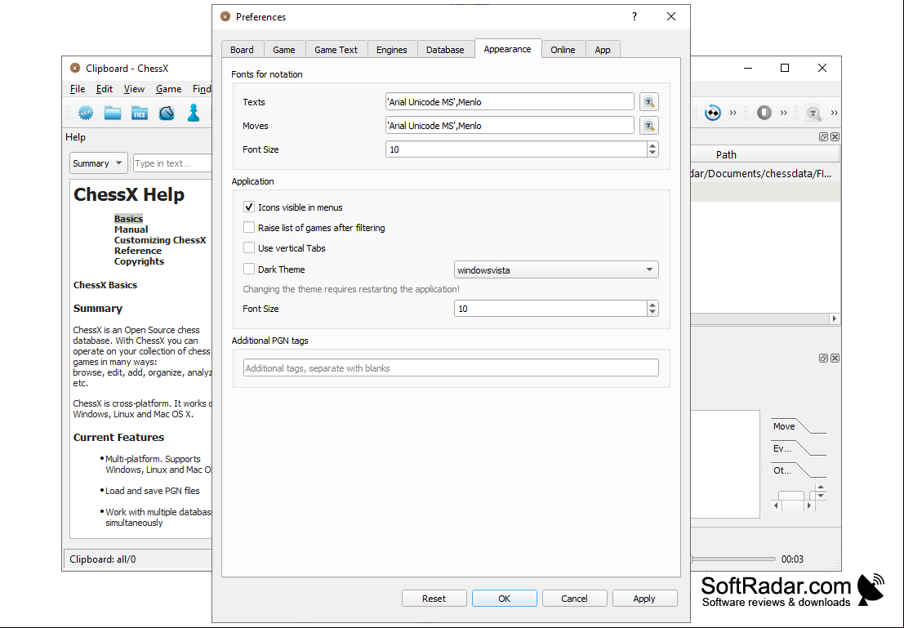Viewport: 904px width, 628px height.
Task: Float the database list dock panel
Action: (823, 136)
